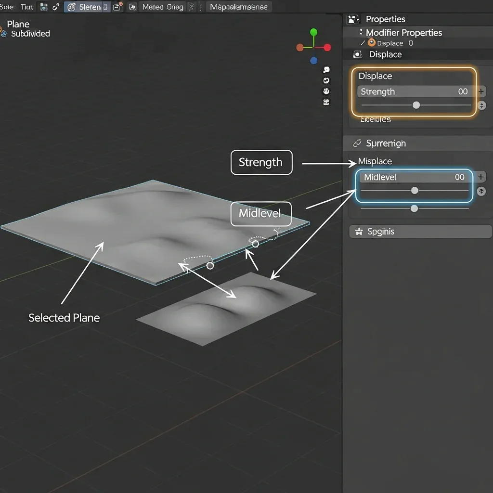Screen dimensions: 493x493
Task: Click the green Y axis gizmo ball
Action: point(313,32)
